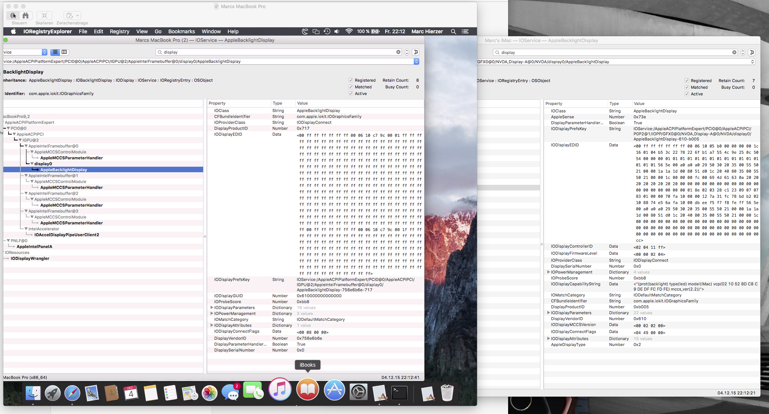Open the Bookmarks menu
The width and height of the screenshot is (769, 414).
181,31
